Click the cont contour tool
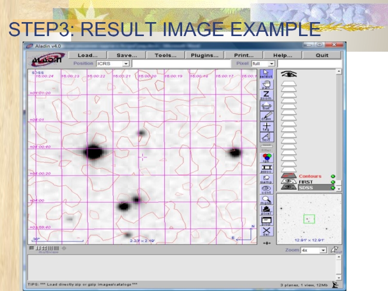Image resolution: width=388 pixels, height=291 pixels. pos(266,189)
